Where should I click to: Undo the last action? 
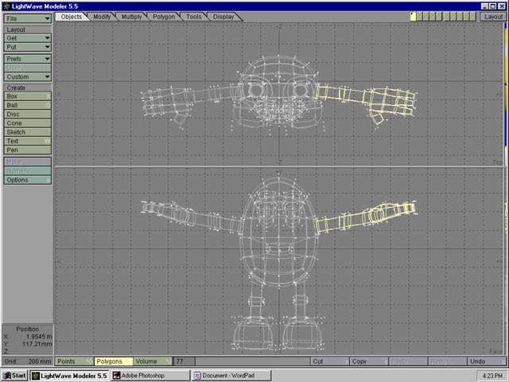click(x=487, y=361)
